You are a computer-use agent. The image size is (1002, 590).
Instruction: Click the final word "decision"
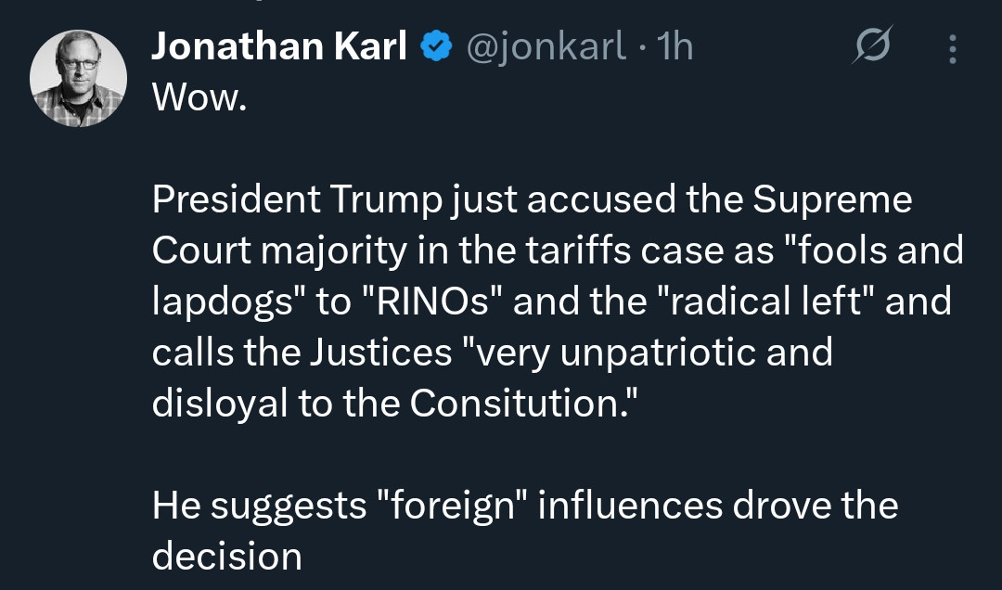point(227,557)
